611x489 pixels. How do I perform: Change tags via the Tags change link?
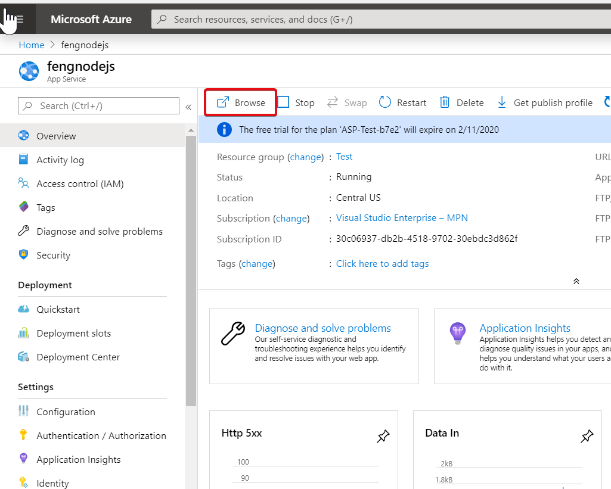point(257,264)
